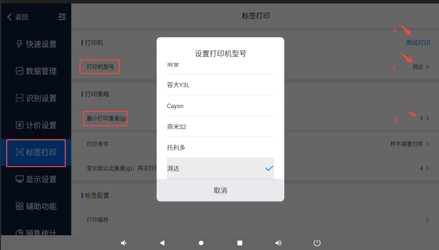Tap the power icon in navigation bar

pyautogui.click(x=317, y=243)
